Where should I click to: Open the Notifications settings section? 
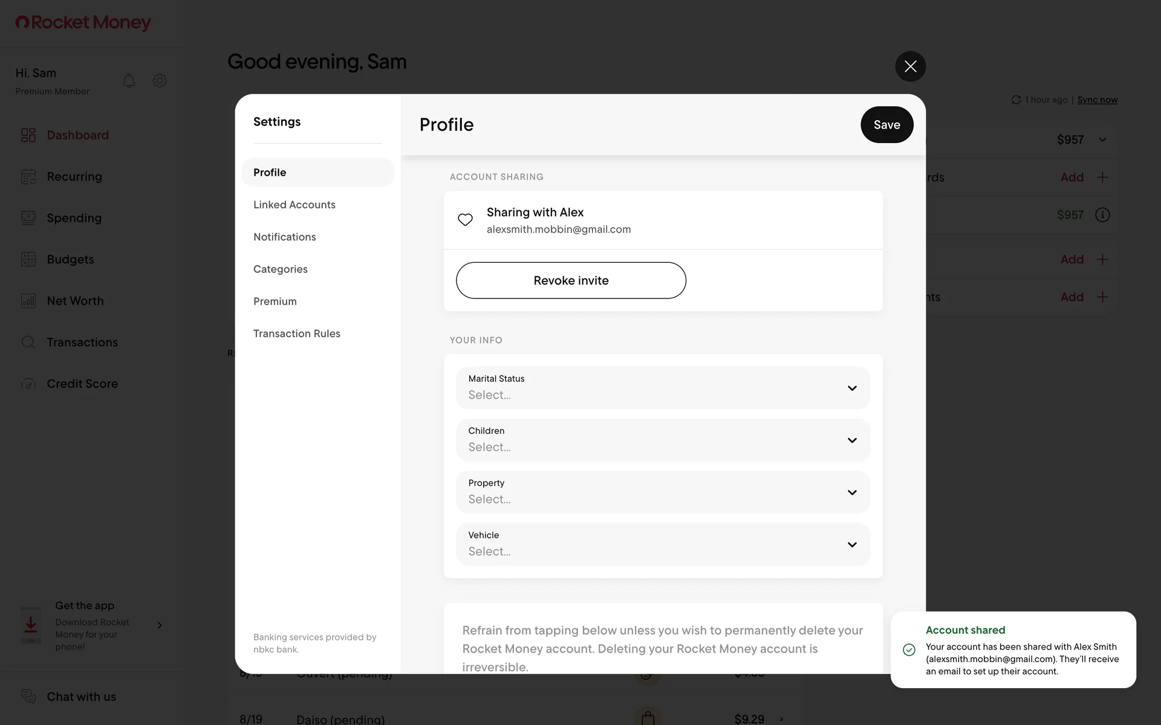click(285, 237)
